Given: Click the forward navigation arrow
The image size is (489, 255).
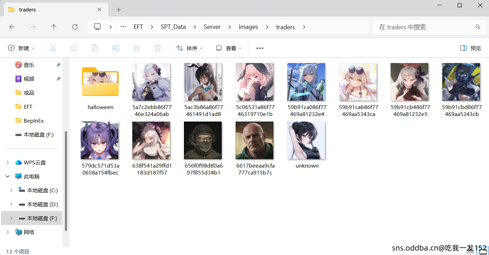Looking at the screenshot, I should (33, 27).
